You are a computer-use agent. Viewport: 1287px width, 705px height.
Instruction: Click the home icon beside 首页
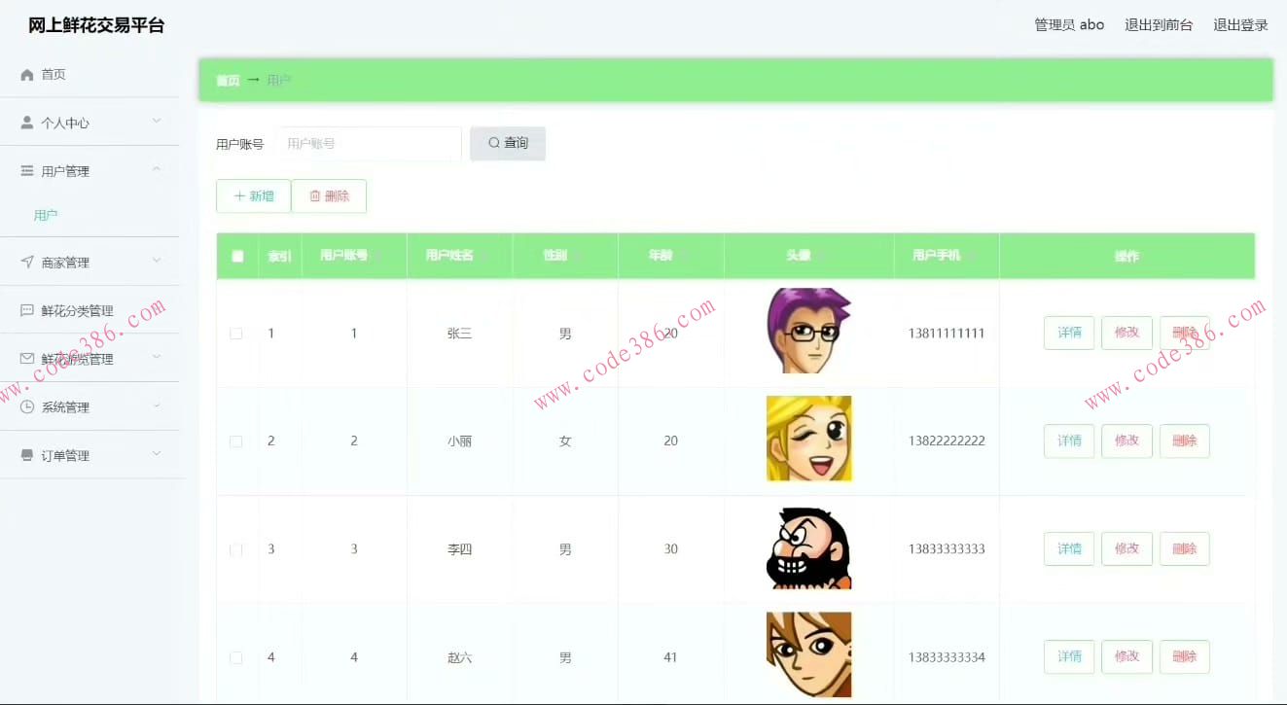[27, 75]
